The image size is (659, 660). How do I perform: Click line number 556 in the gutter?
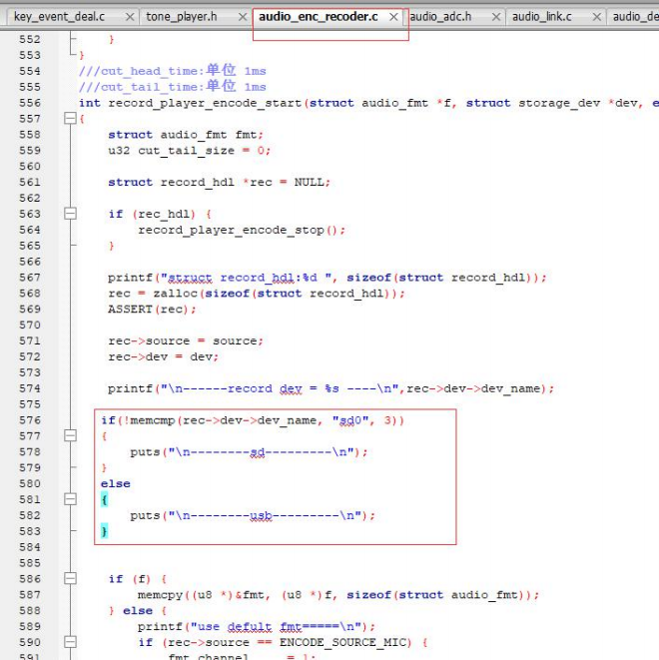pos(30,103)
